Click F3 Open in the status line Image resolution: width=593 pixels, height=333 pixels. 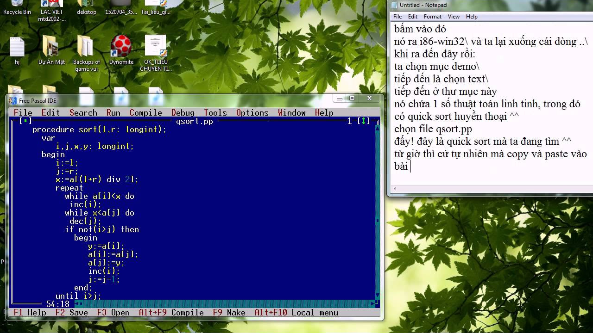click(114, 313)
